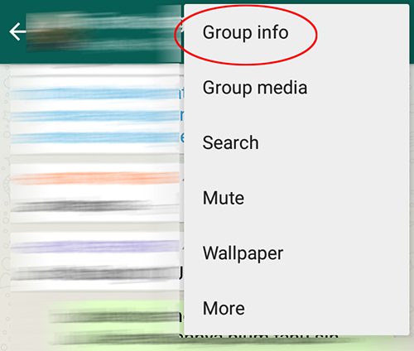Tap the back arrow in header
The width and height of the screenshot is (414, 351).
point(17,31)
